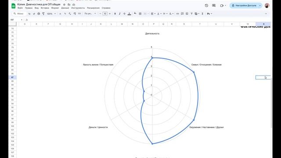The image size is (281, 158).
Task: Open the functions sigma menu
Action: (202, 14)
